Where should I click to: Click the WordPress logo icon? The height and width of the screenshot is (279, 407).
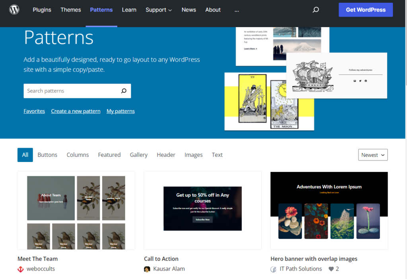(x=14, y=10)
